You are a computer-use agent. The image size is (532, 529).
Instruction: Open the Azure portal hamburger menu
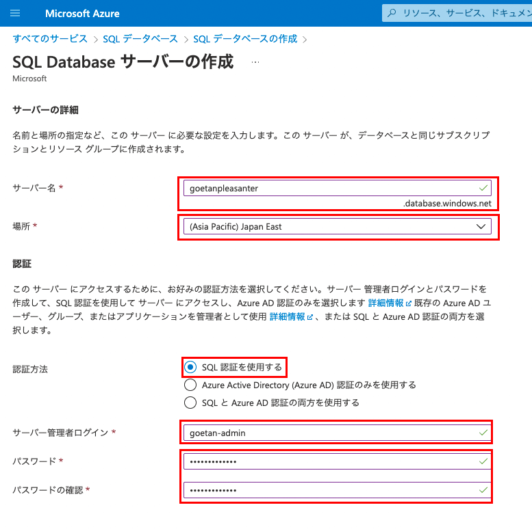pos(15,13)
